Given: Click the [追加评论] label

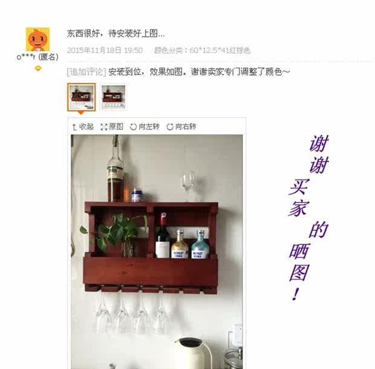Looking at the screenshot, I should click(86, 72).
